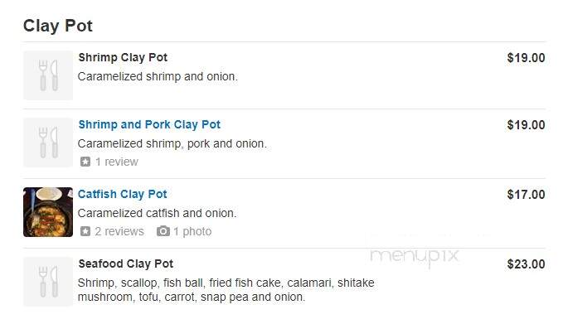This screenshot has width=563, height=324.
Task: View the 2 reviews for Catfish Clay Pot
Action: (x=119, y=231)
